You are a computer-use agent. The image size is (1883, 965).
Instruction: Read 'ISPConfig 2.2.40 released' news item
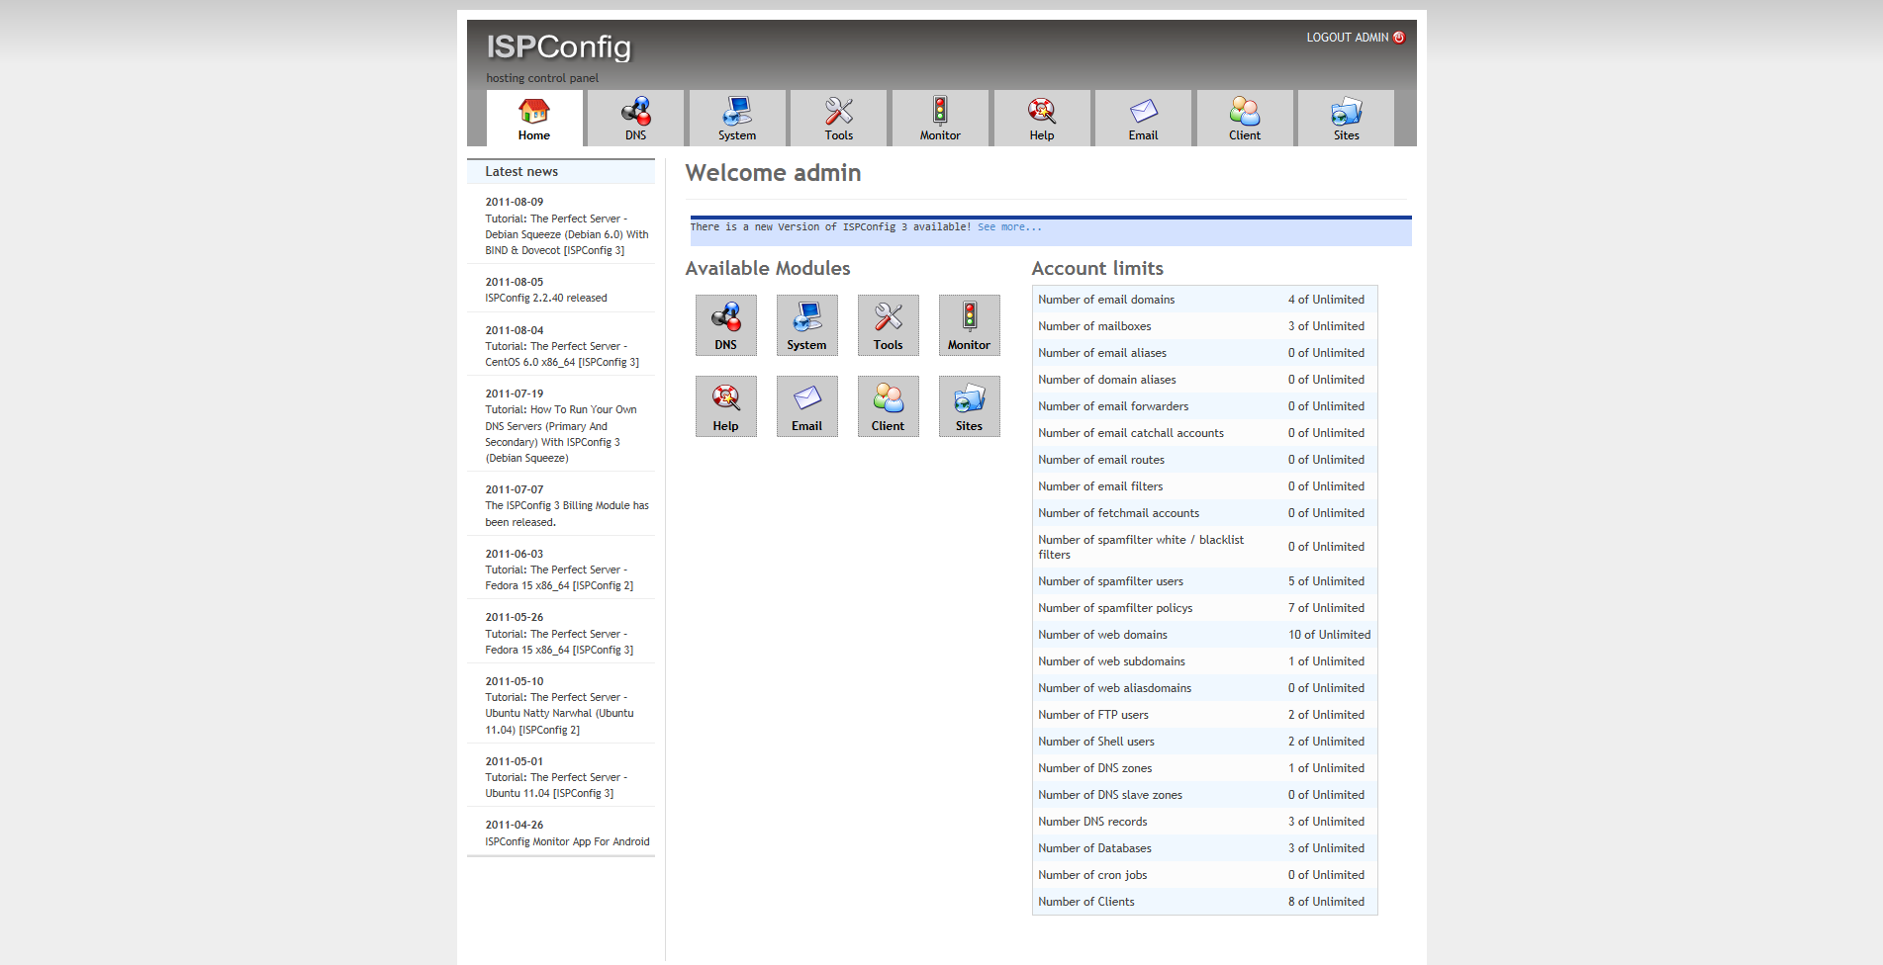[546, 298]
